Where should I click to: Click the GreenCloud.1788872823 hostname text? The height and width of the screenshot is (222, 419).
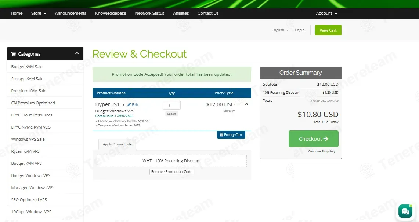click(x=114, y=116)
